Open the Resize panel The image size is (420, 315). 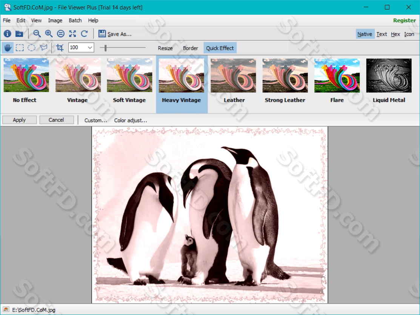point(165,48)
